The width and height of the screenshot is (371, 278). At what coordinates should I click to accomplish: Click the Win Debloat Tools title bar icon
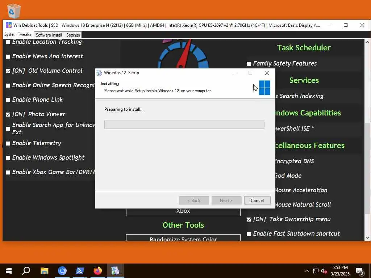(9, 25)
